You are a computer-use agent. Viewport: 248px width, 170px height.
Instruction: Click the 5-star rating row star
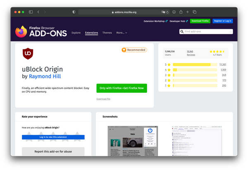[x=169, y=65]
